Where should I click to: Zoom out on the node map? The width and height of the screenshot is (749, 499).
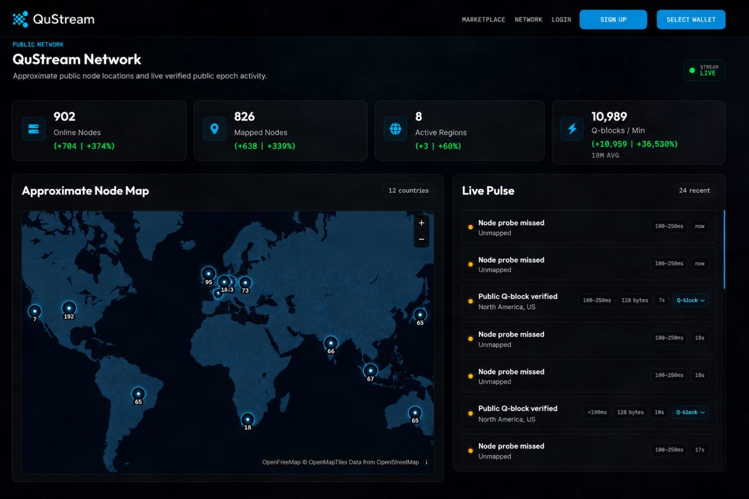[421, 239]
